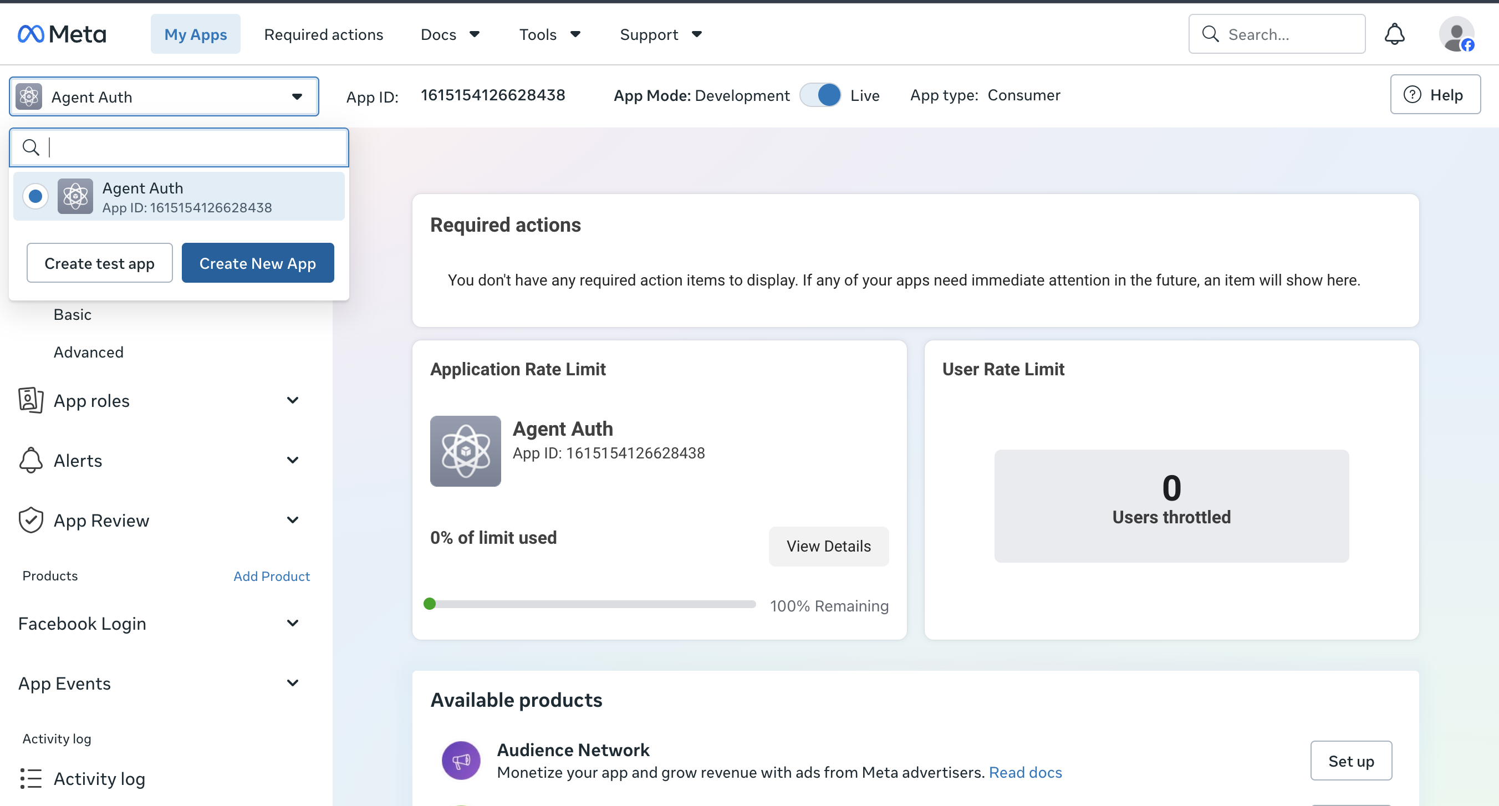Open Advanced settings
Viewport: 1499px width, 806px height.
tap(89, 352)
